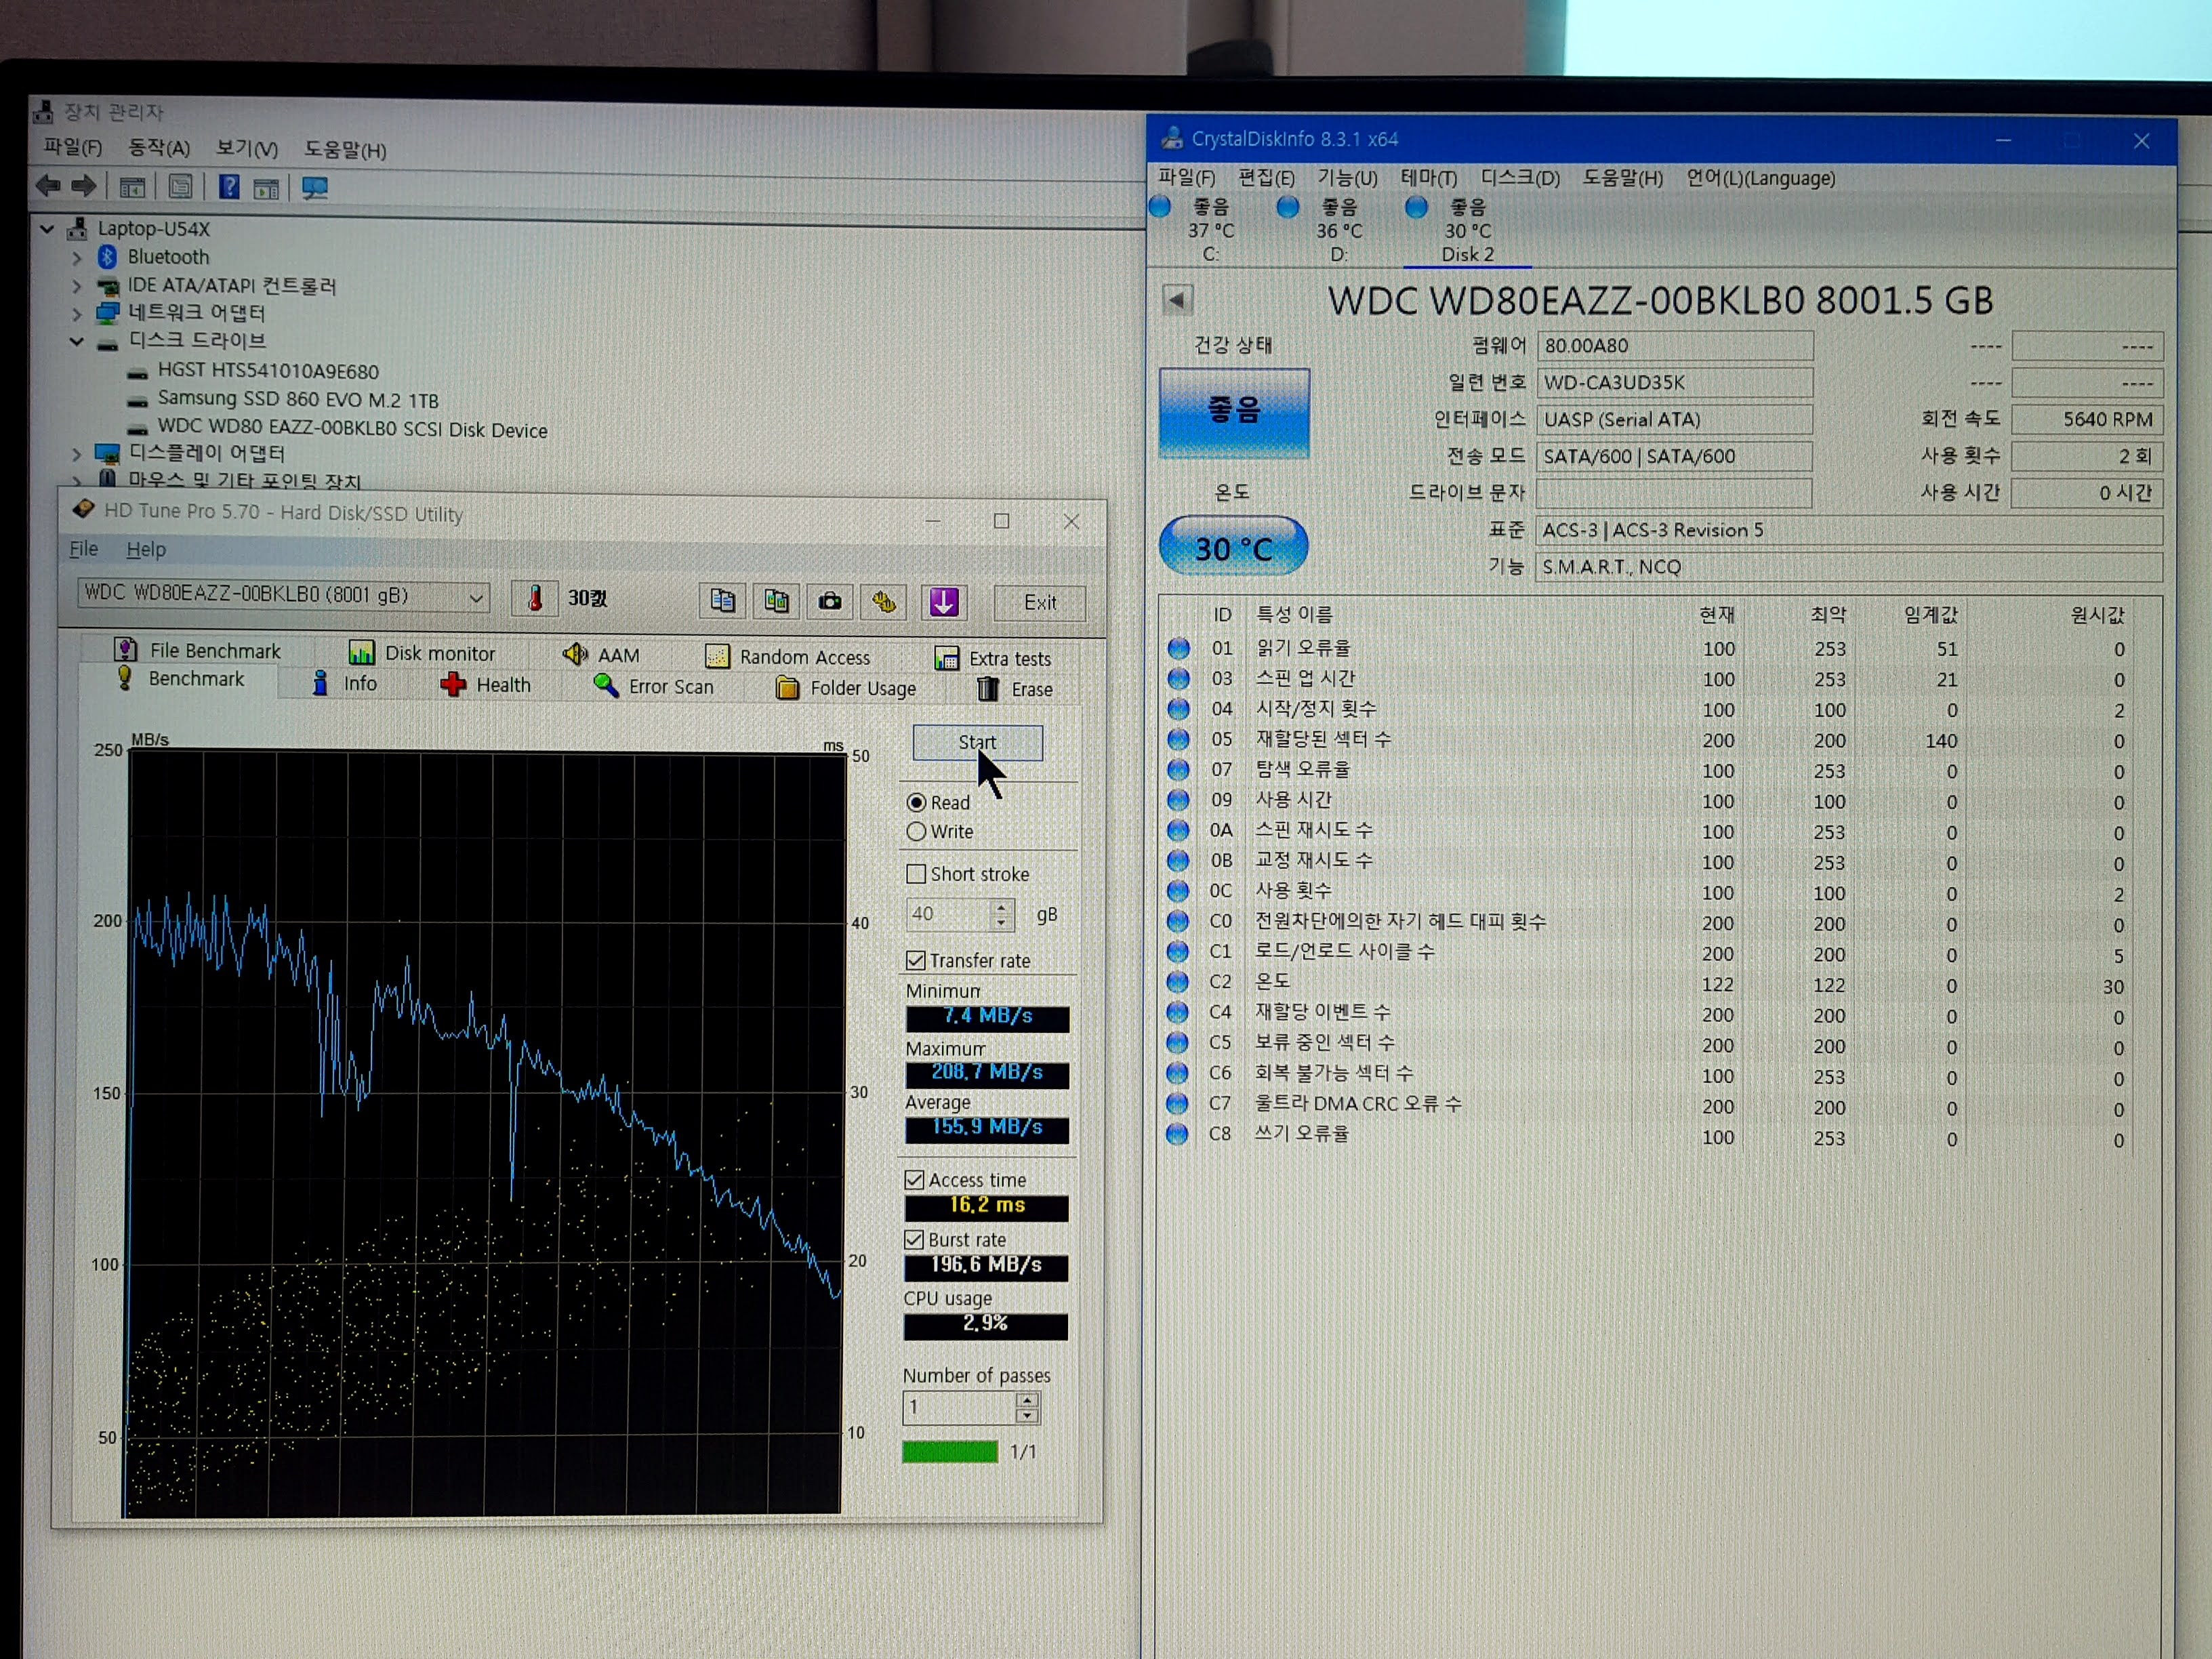Viewport: 2212px width, 1659px height.
Task: Expand the IDE ATA/ATAPI 컨트롤러 node
Action: [x=77, y=285]
